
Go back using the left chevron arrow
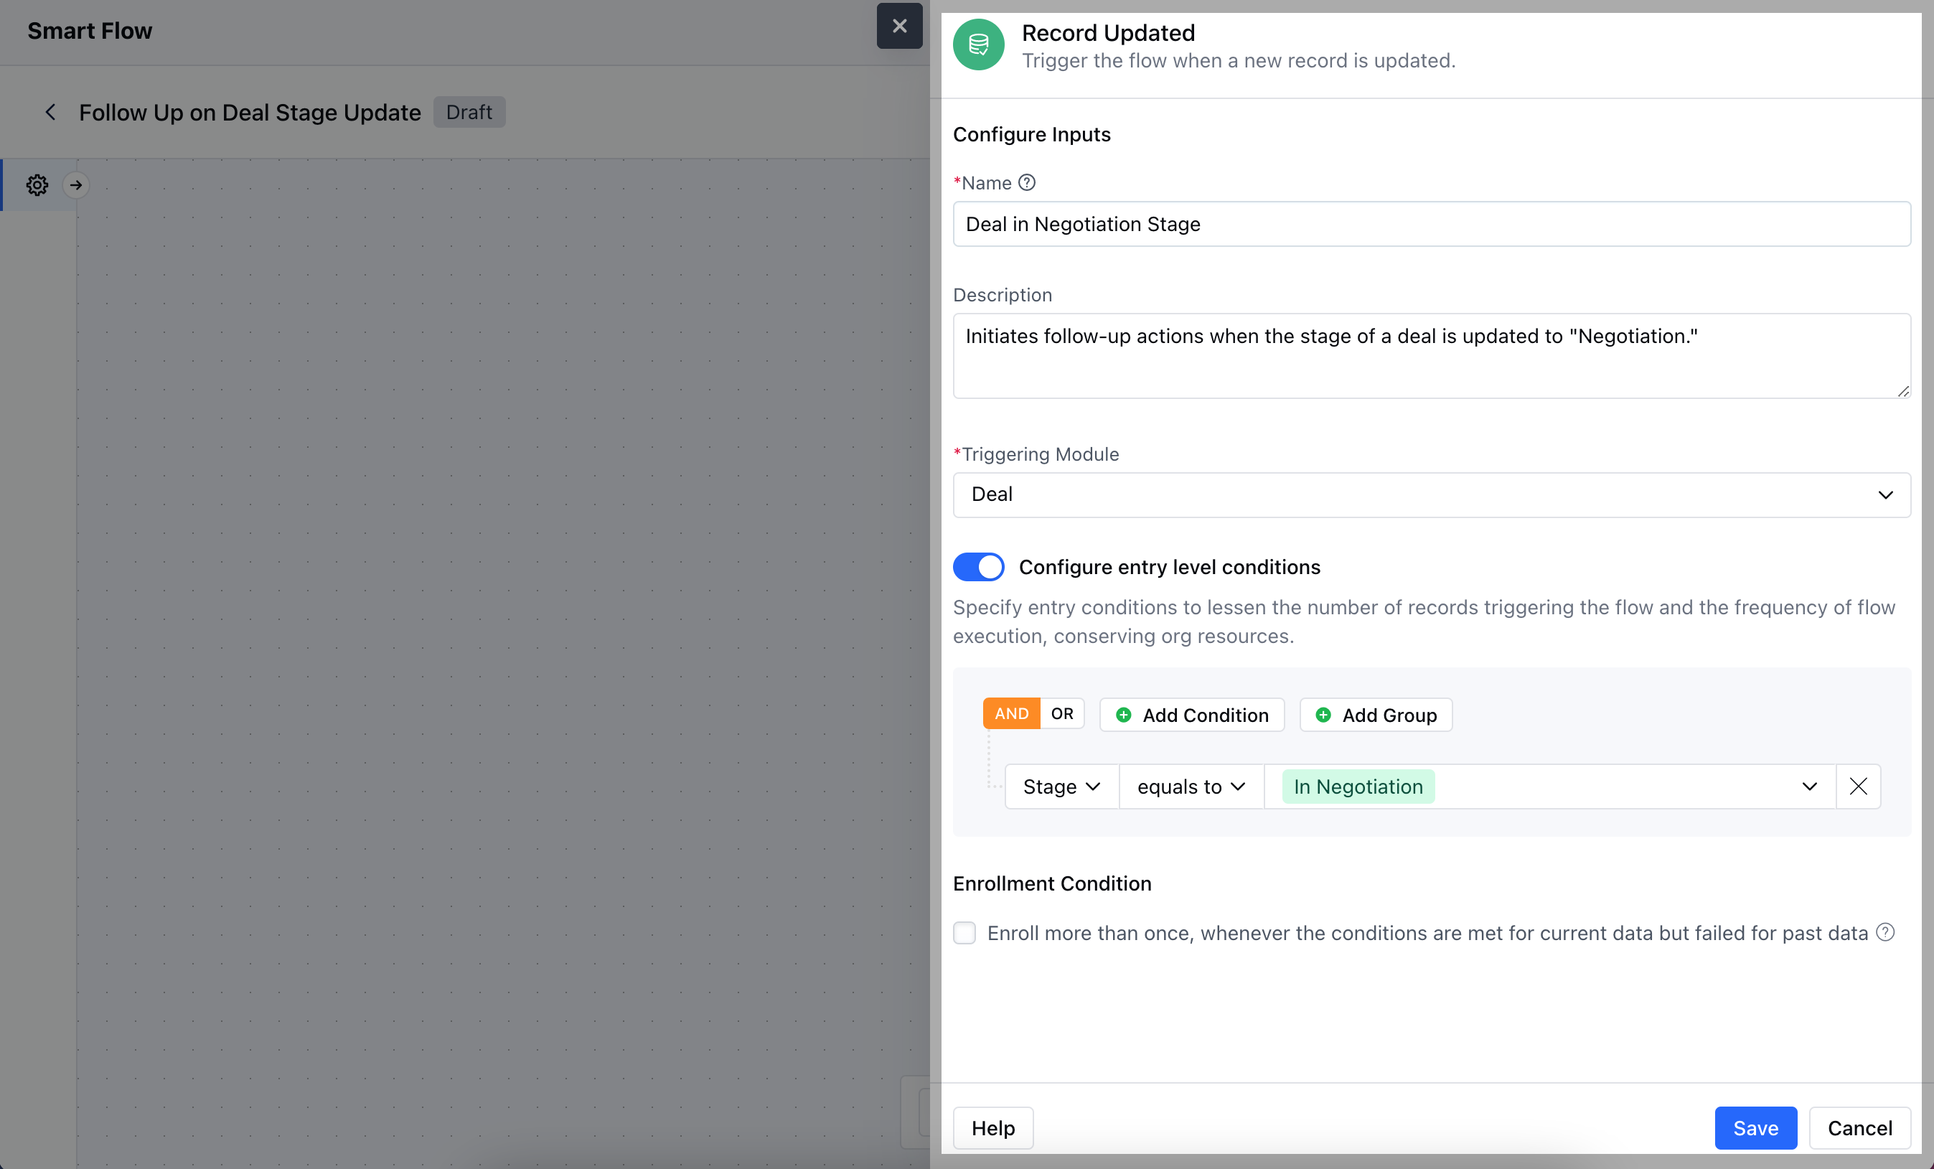[50, 112]
